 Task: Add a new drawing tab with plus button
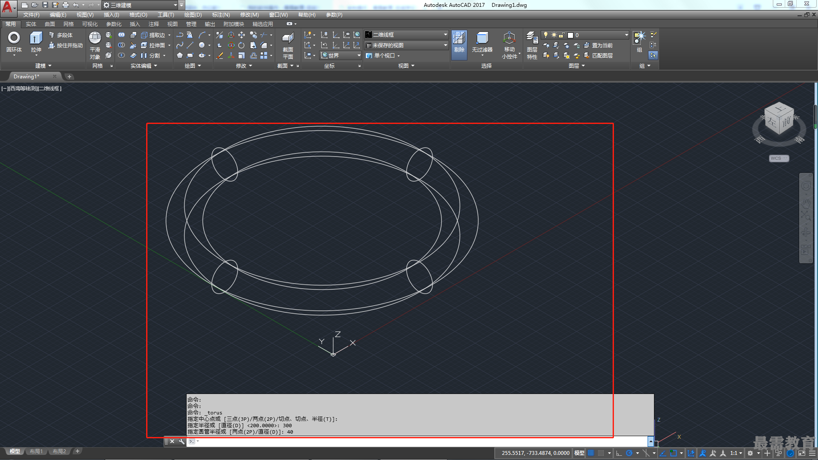click(69, 77)
